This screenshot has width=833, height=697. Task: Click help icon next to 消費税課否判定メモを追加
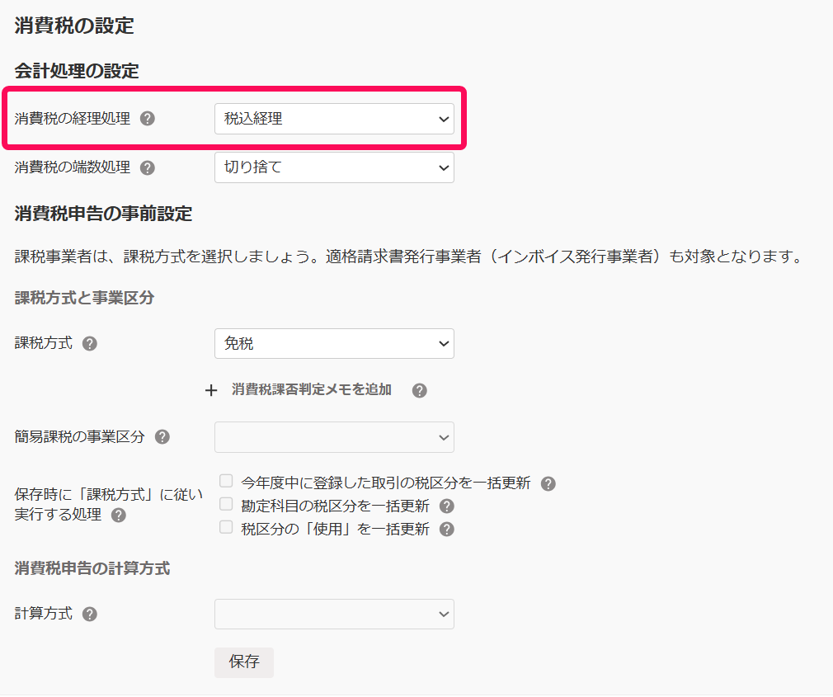[420, 390]
